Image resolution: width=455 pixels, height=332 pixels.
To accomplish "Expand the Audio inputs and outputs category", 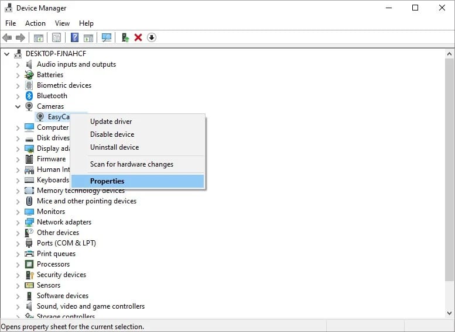I will 18,65.
